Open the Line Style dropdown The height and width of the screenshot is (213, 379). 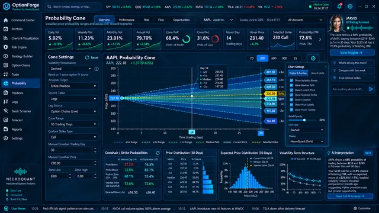click(x=306, y=130)
